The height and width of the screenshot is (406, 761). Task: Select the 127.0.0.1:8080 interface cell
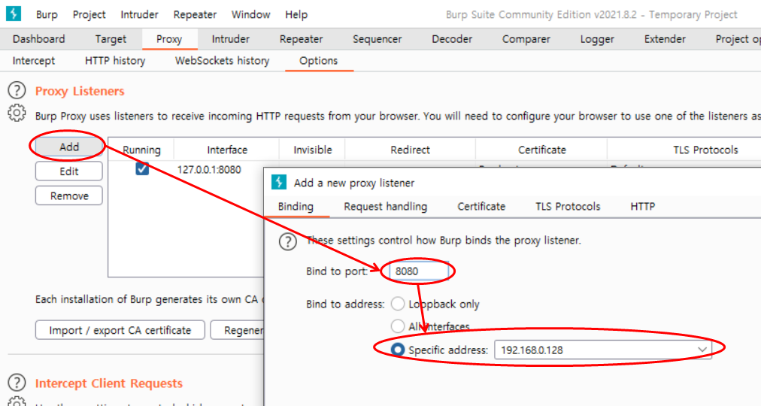(209, 170)
